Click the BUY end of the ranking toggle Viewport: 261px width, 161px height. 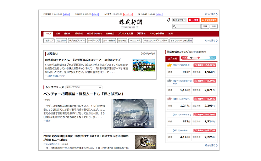pyautogui.click(x=184, y=57)
